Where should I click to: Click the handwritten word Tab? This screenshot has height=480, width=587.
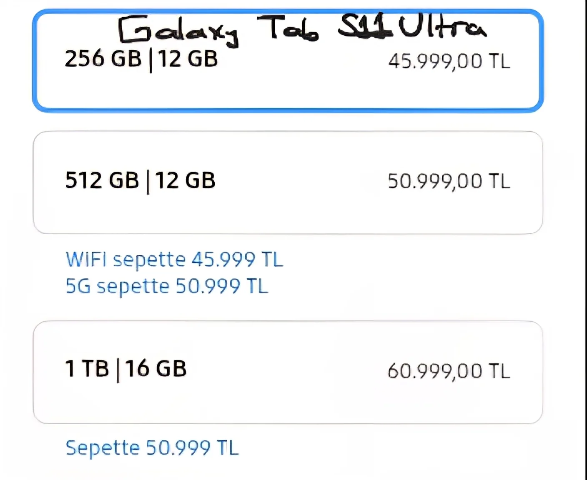pos(288,28)
